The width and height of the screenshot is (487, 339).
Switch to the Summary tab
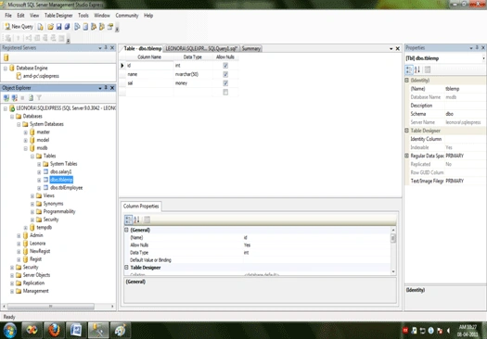251,49
